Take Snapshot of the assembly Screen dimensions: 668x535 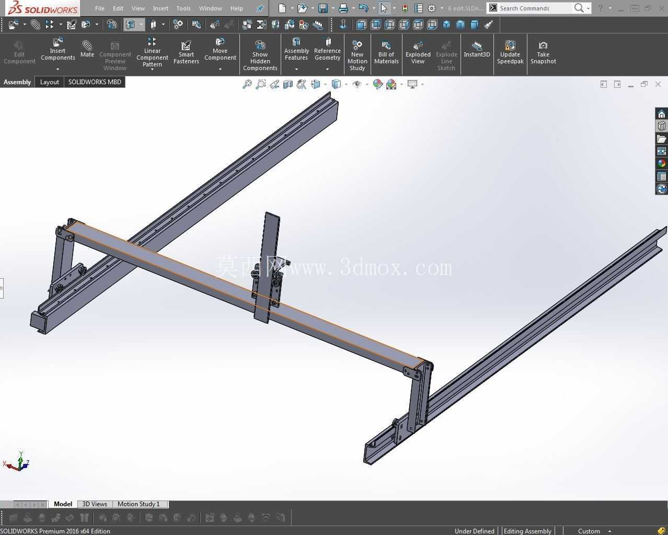543,52
